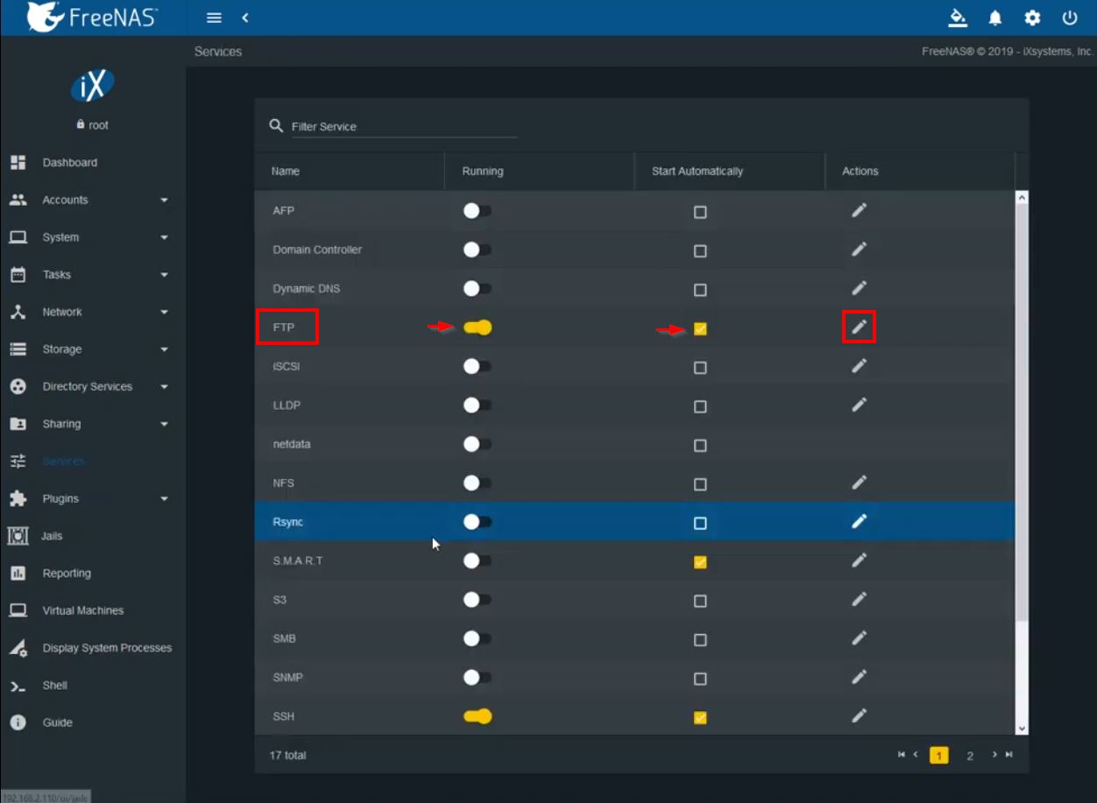Viewport: 1097px width, 803px height.
Task: Edit Dynamic DNS service pencil icon
Action: (860, 288)
